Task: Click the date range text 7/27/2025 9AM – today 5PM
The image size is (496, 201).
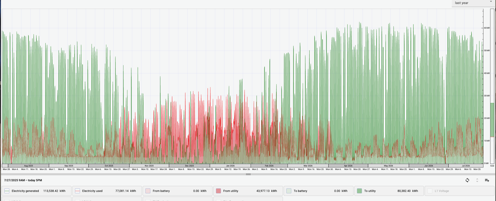Action: pyautogui.click(x=23, y=180)
